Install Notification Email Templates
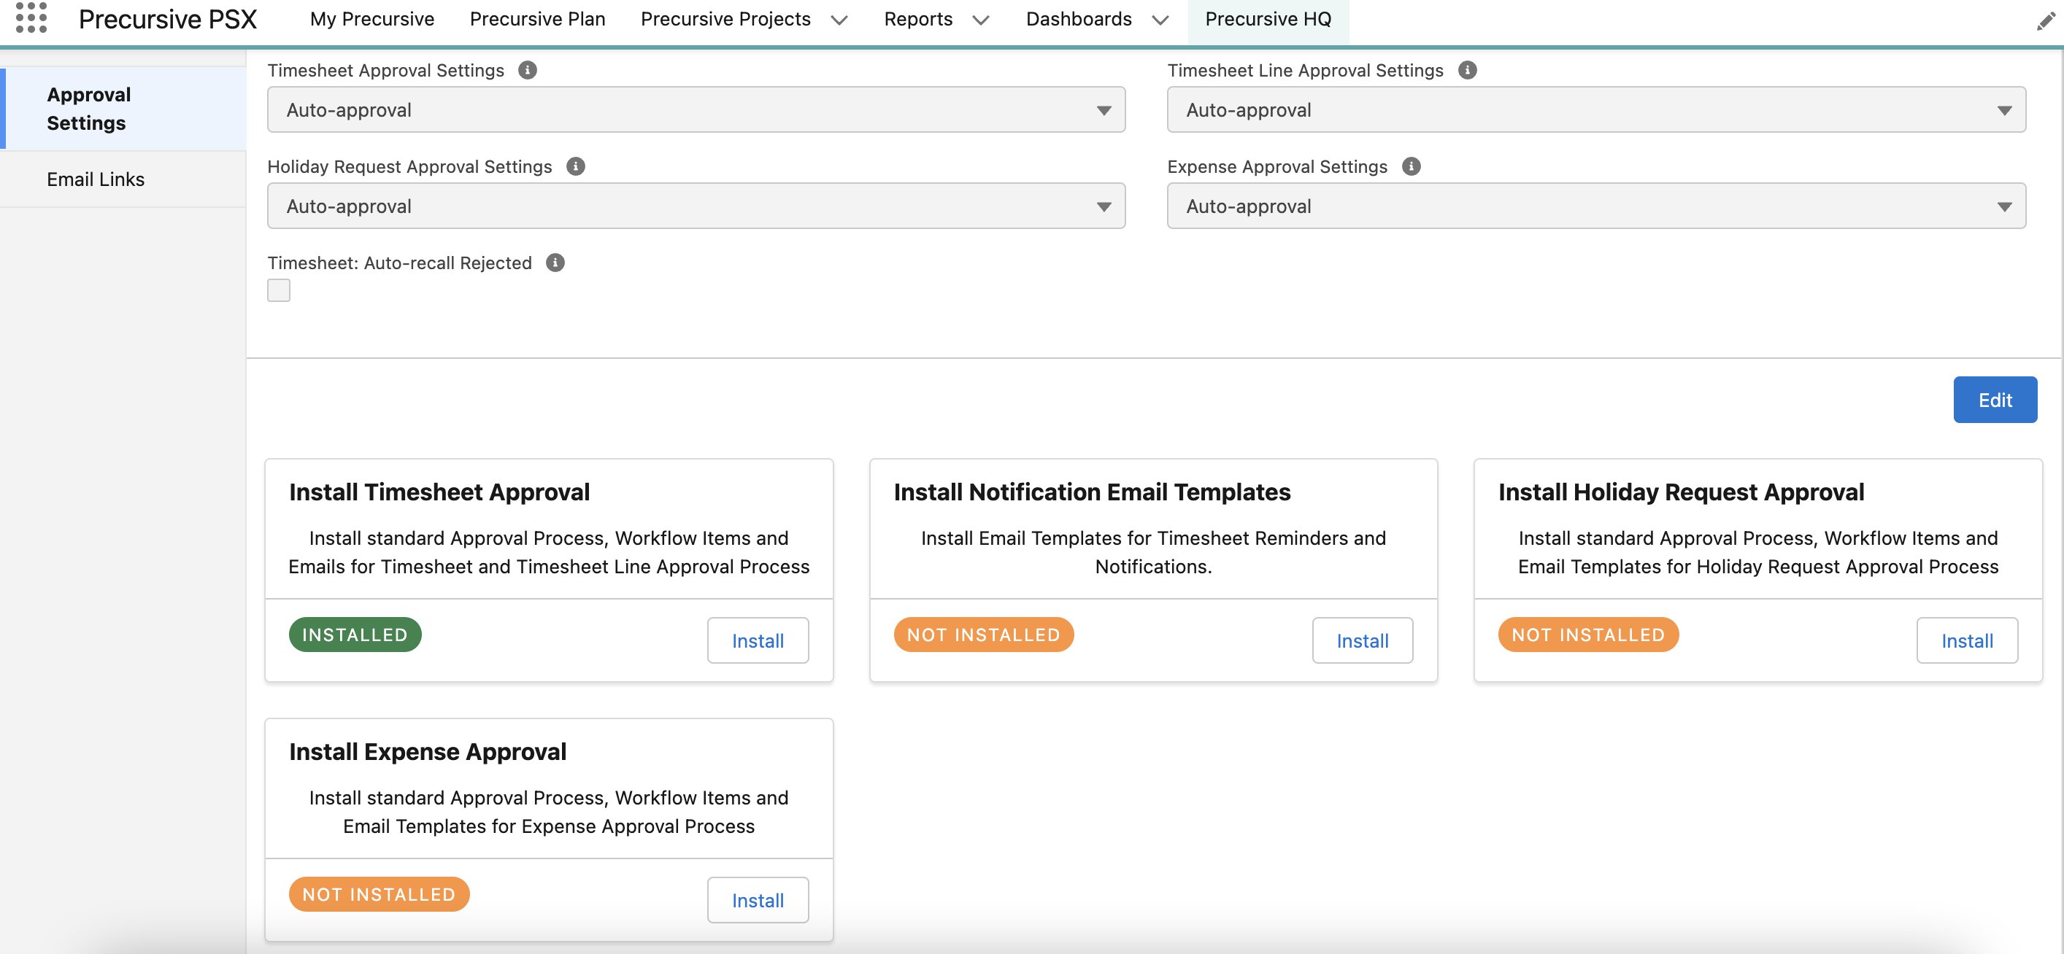The height and width of the screenshot is (954, 2064). [x=1362, y=640]
